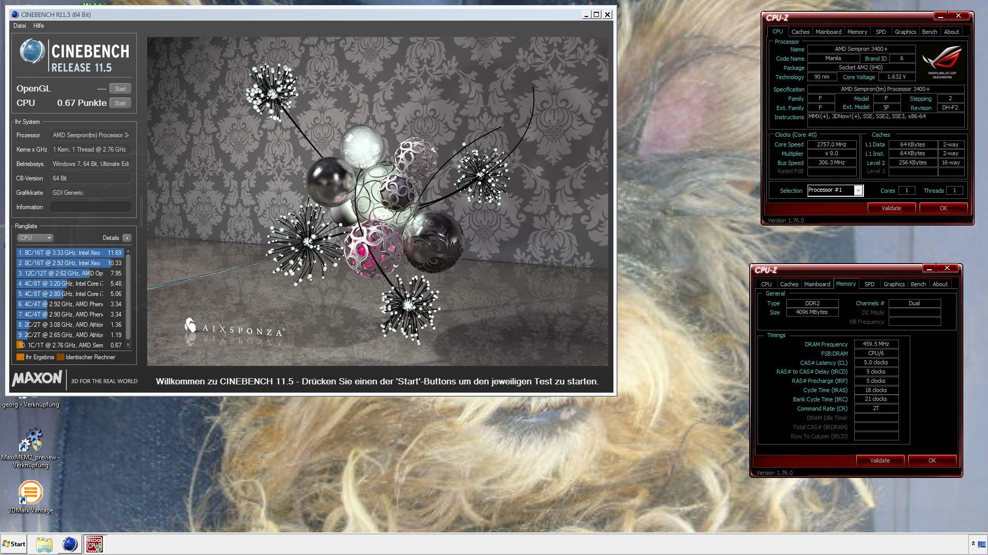Image resolution: width=988 pixels, height=555 pixels.
Task: Click the DRAM Frequency value 459.5 MHz
Action: 876,344
